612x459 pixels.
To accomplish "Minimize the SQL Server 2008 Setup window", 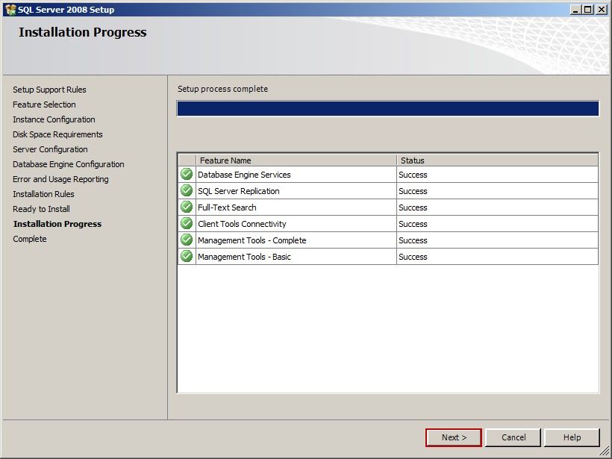I will (575, 10).
